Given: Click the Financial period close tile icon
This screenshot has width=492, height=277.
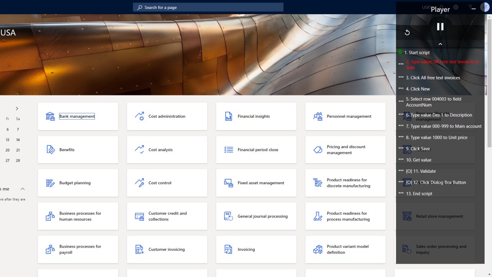Looking at the screenshot, I should pos(229,150).
